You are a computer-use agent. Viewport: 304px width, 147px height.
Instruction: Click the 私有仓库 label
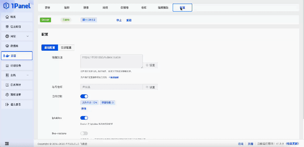coord(57,87)
